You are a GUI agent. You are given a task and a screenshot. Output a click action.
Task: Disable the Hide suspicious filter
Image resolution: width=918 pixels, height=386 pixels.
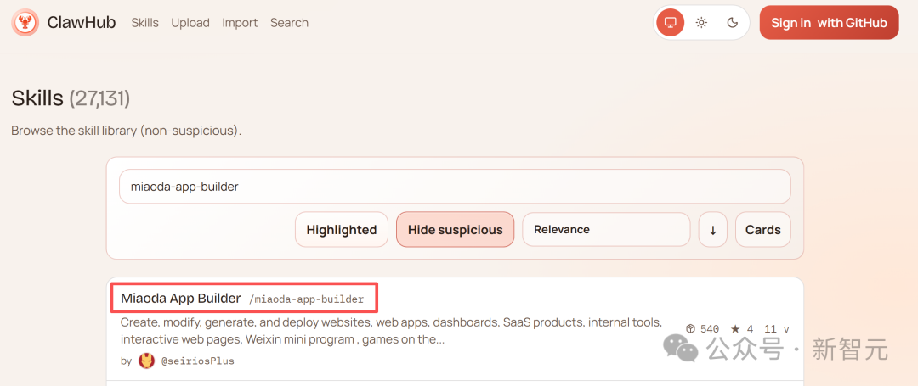pyautogui.click(x=455, y=230)
